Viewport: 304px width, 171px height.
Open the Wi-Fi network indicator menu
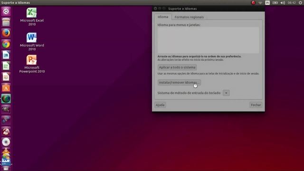pos(260,3)
